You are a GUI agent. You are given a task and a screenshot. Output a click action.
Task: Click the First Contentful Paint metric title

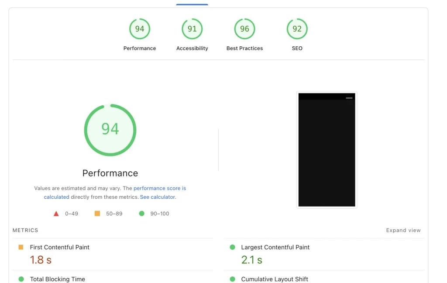(x=59, y=247)
